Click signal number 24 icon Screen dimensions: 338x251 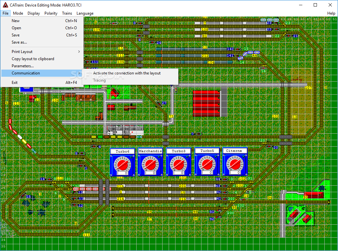click(x=152, y=42)
